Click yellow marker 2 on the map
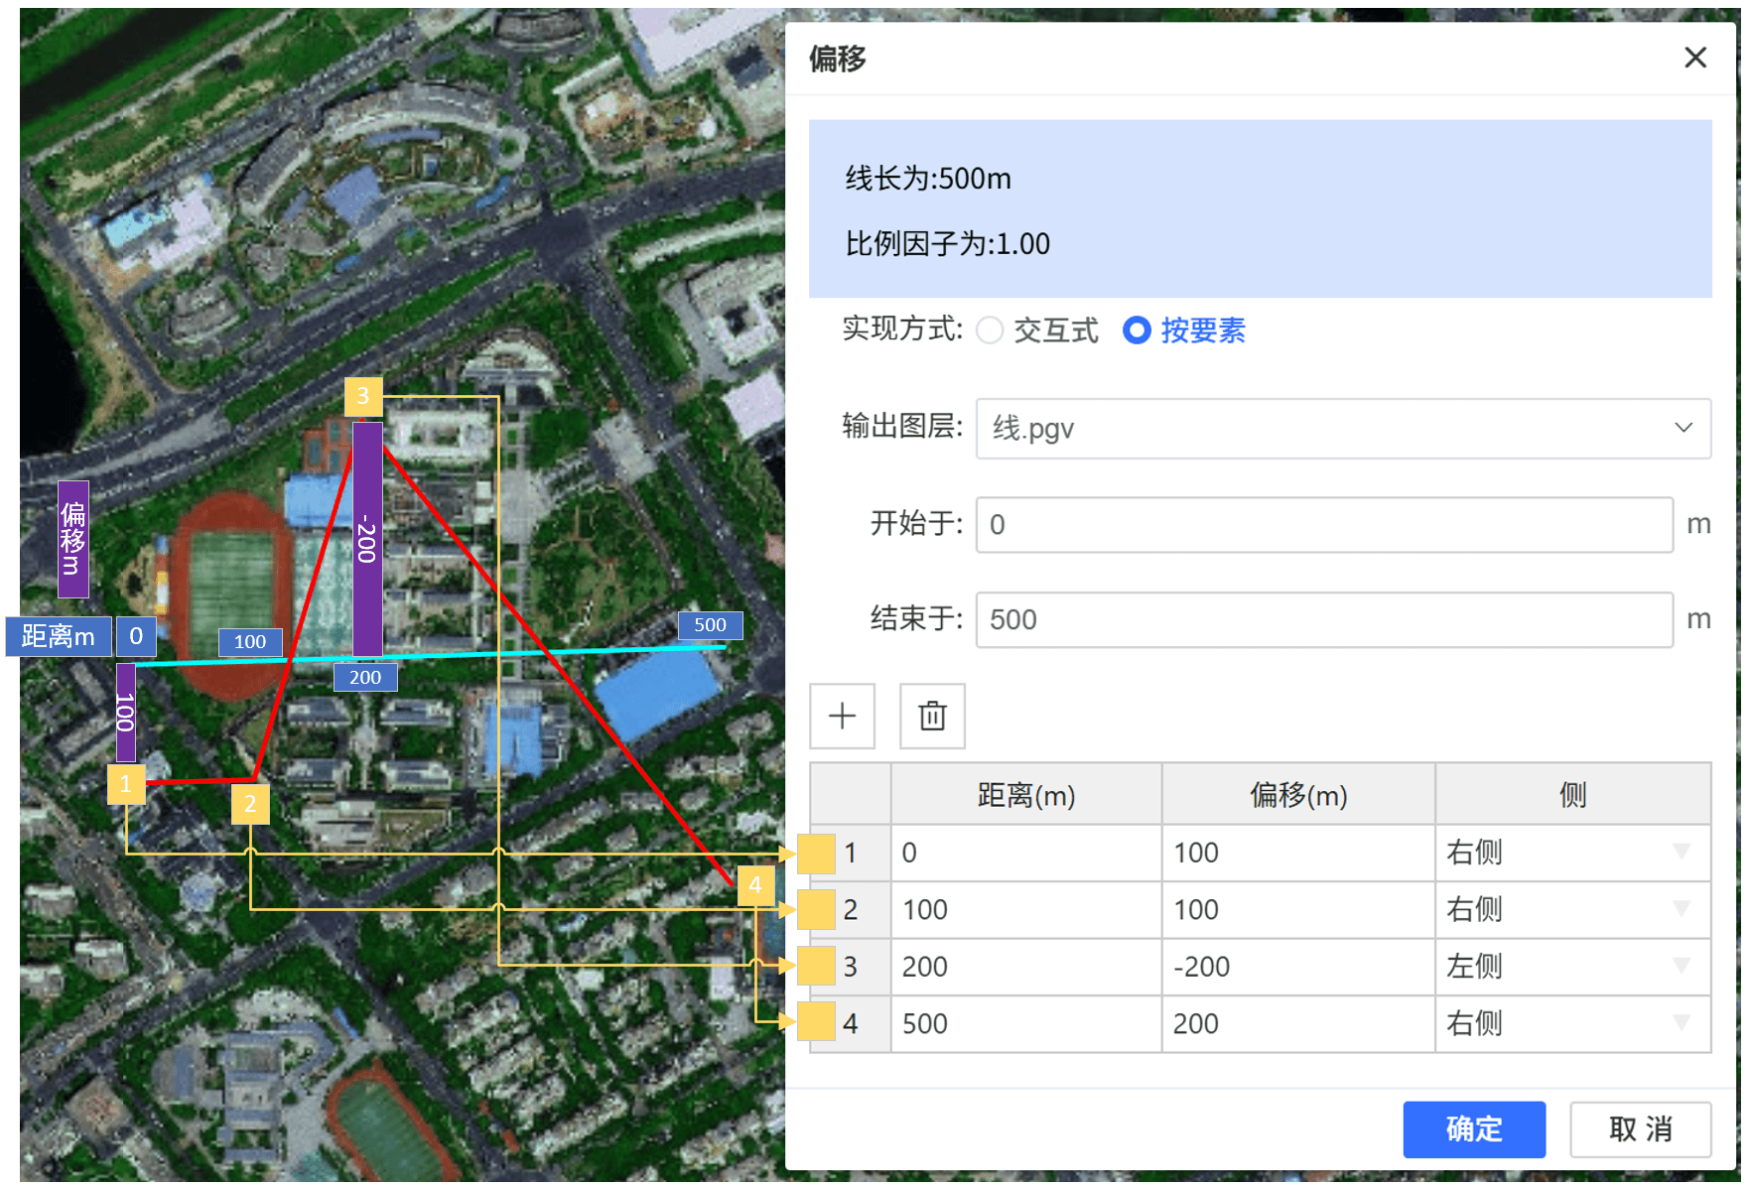 pyautogui.click(x=250, y=804)
